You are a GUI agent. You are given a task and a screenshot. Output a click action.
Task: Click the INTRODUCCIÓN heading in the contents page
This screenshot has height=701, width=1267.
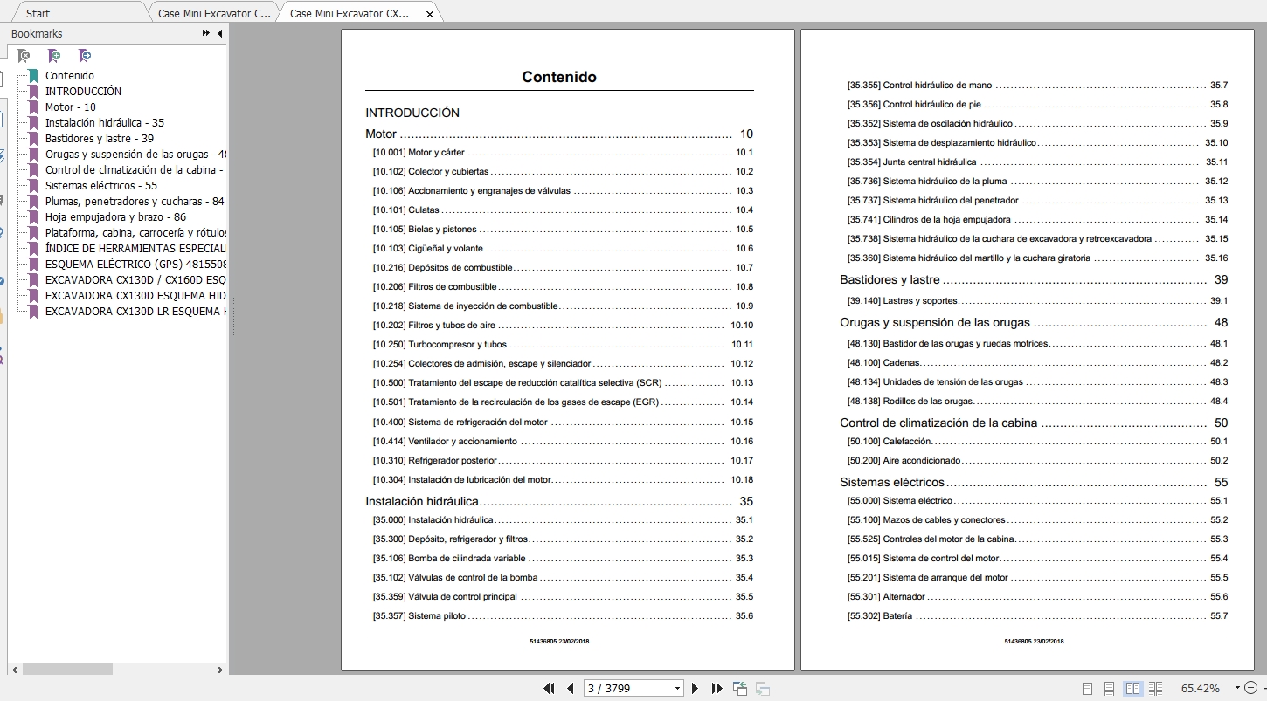pyautogui.click(x=412, y=113)
